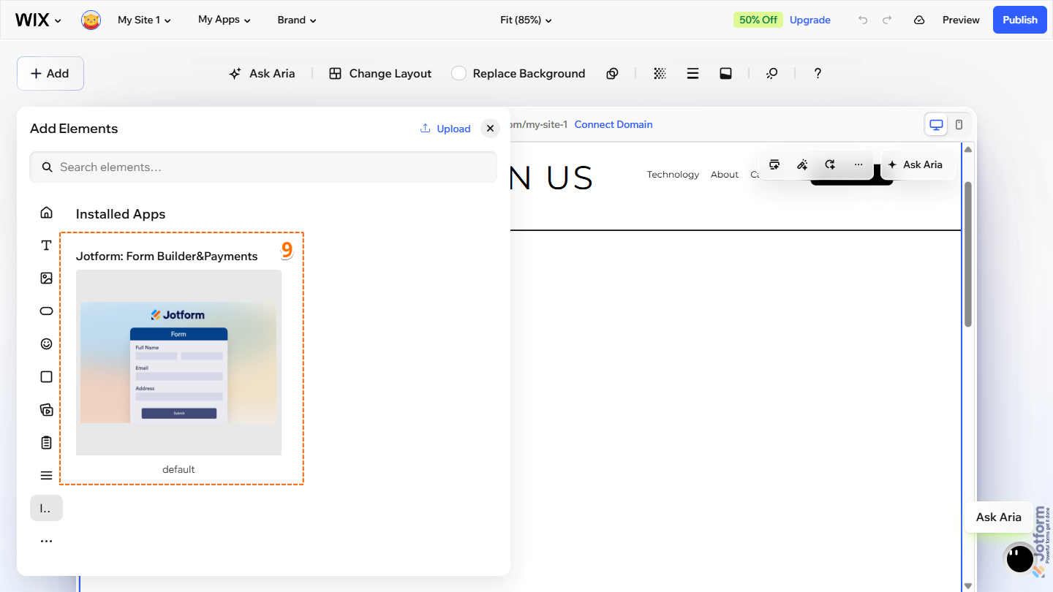Open the help question mark icon
1053x592 pixels.
818,73
